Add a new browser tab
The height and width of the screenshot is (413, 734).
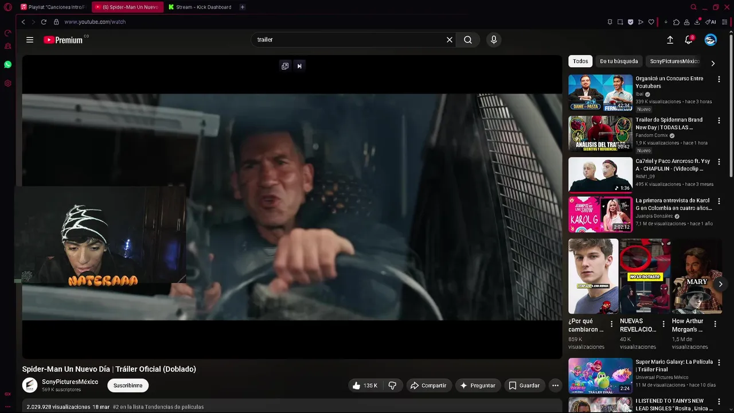(242, 7)
